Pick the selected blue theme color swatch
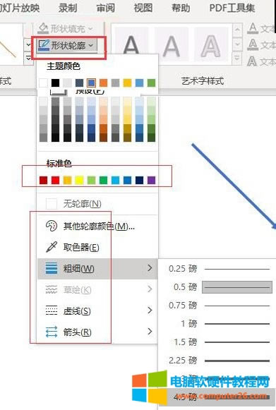 tap(91, 83)
